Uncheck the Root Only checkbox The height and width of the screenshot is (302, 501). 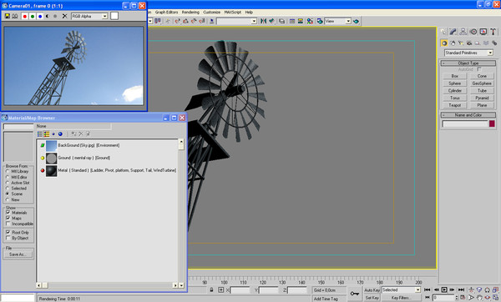[8, 233]
